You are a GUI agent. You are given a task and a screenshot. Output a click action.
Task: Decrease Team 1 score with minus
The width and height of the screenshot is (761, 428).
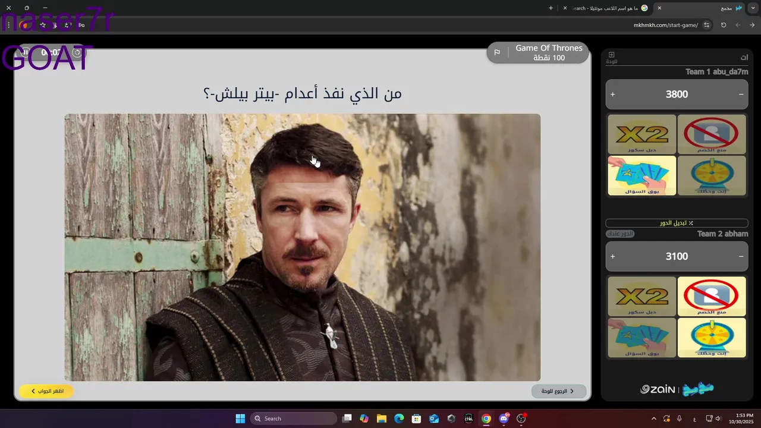click(741, 94)
